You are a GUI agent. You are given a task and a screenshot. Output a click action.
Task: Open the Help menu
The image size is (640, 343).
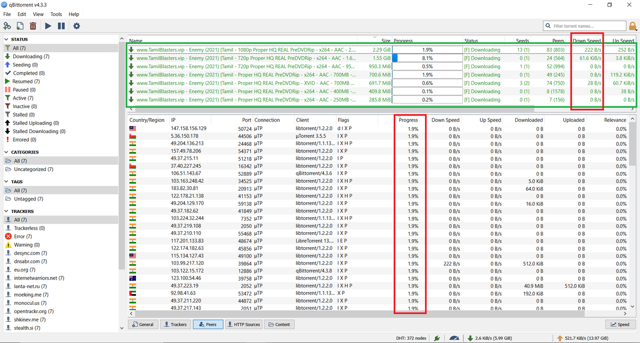tap(74, 14)
